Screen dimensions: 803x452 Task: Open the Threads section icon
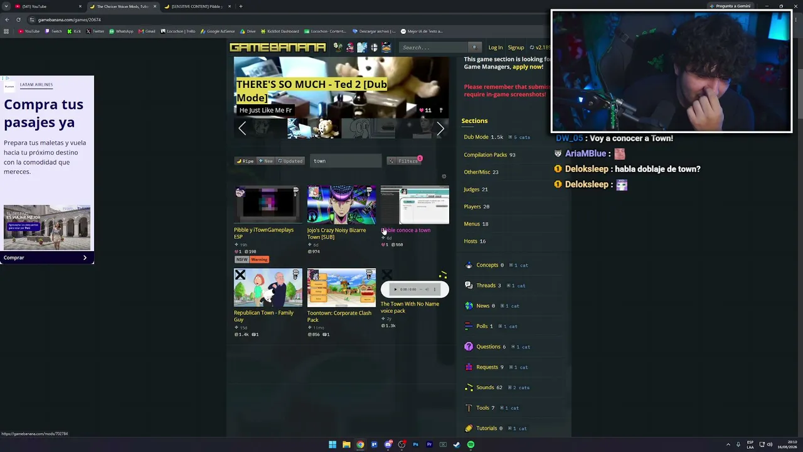click(469, 286)
